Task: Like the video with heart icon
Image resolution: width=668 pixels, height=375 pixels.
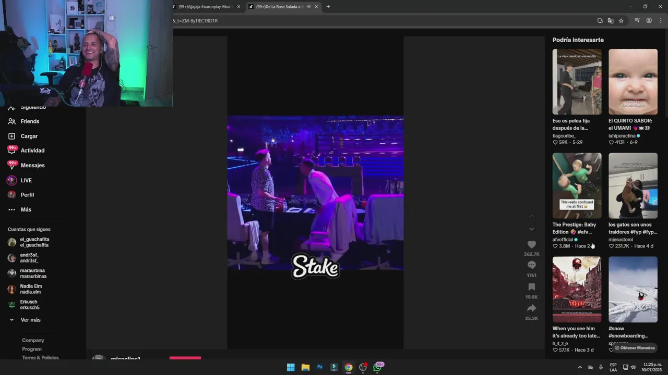Action: [x=531, y=245]
